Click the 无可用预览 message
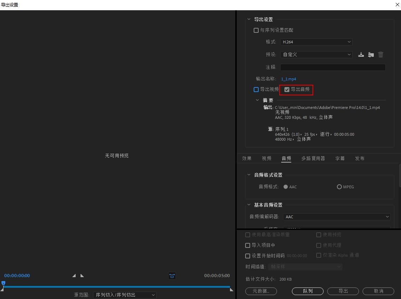 pos(117,155)
